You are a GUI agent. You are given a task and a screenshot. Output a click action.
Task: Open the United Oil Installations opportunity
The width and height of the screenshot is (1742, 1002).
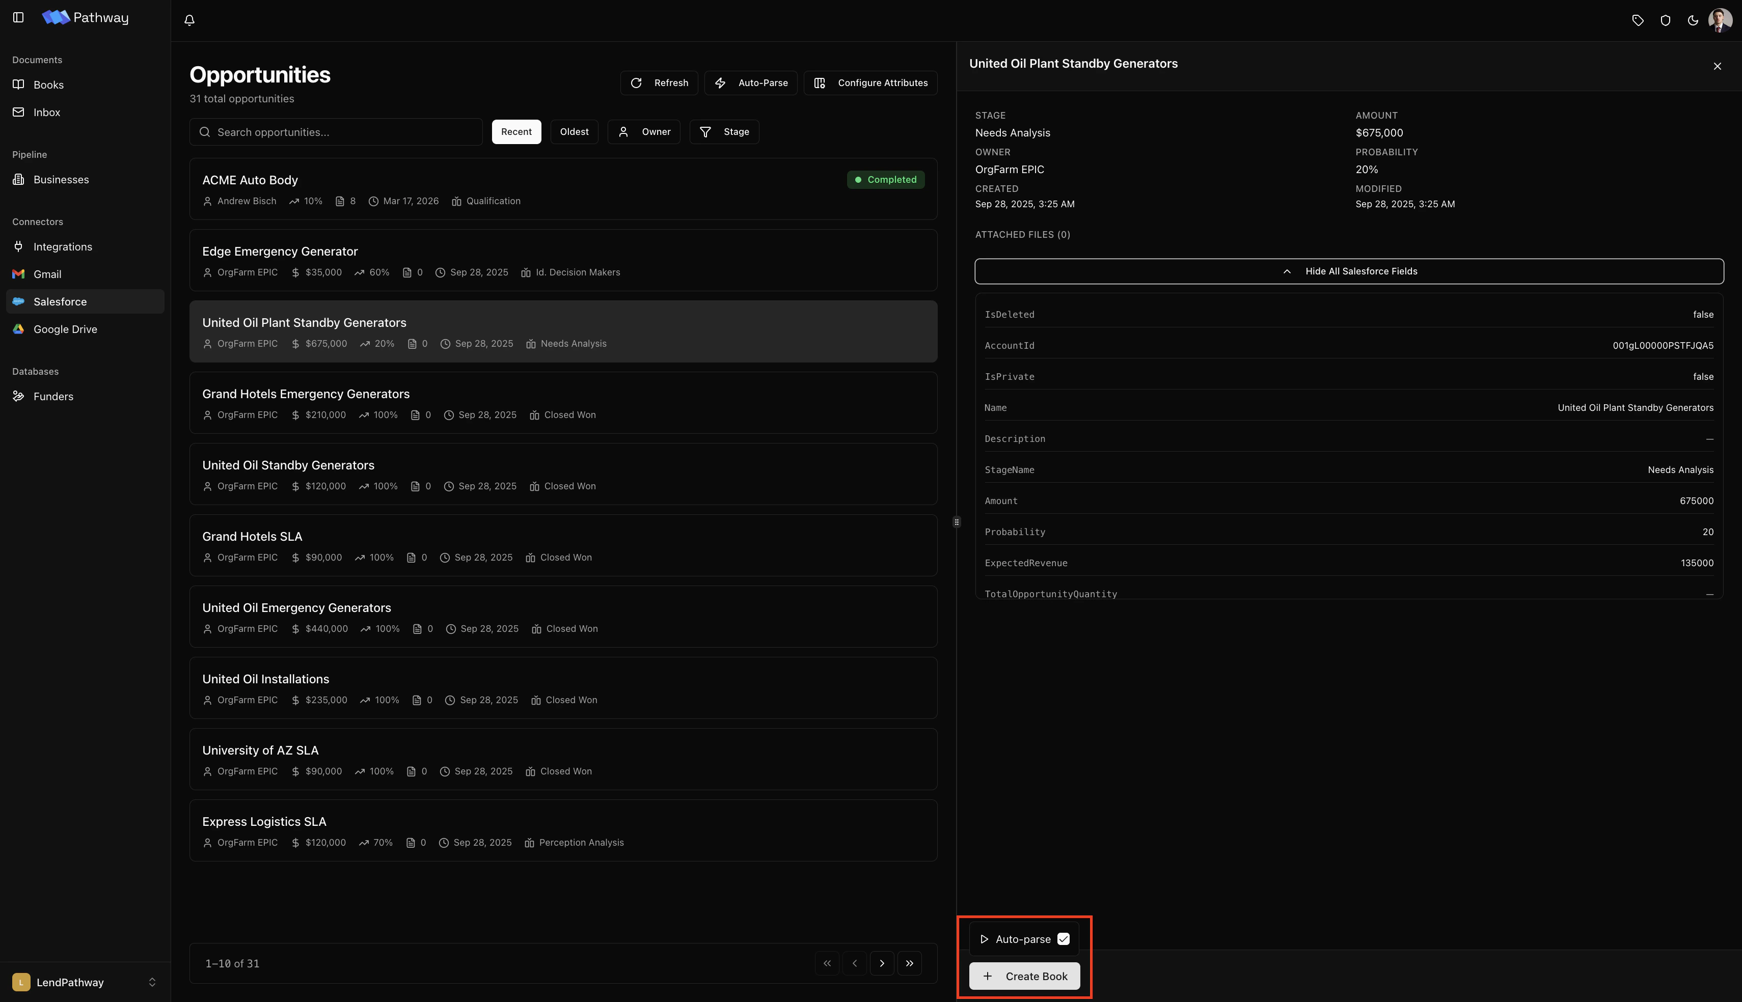click(563, 688)
